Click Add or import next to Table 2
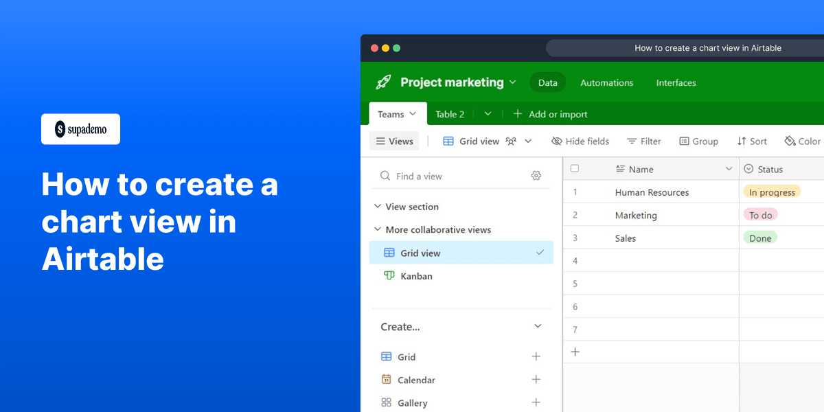The height and width of the screenshot is (412, 824). point(549,113)
